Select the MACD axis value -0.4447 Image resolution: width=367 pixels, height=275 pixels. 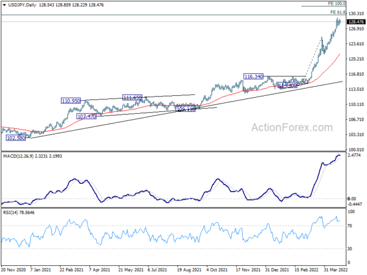point(355,204)
